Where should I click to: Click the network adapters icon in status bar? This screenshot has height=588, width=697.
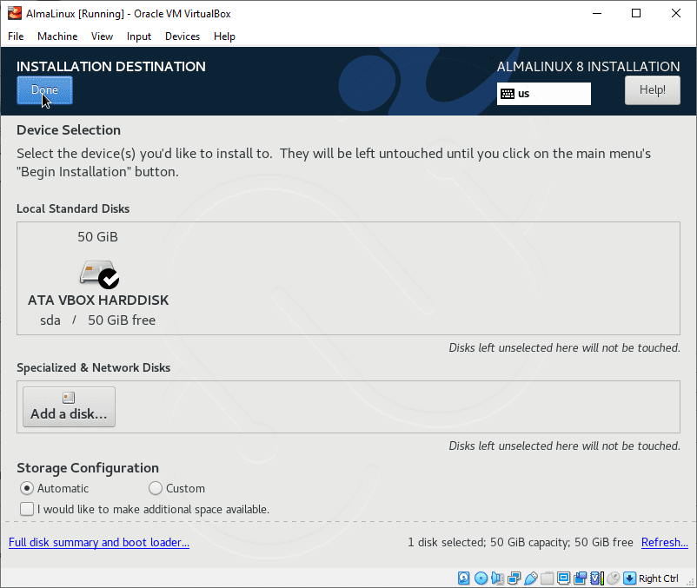514,578
